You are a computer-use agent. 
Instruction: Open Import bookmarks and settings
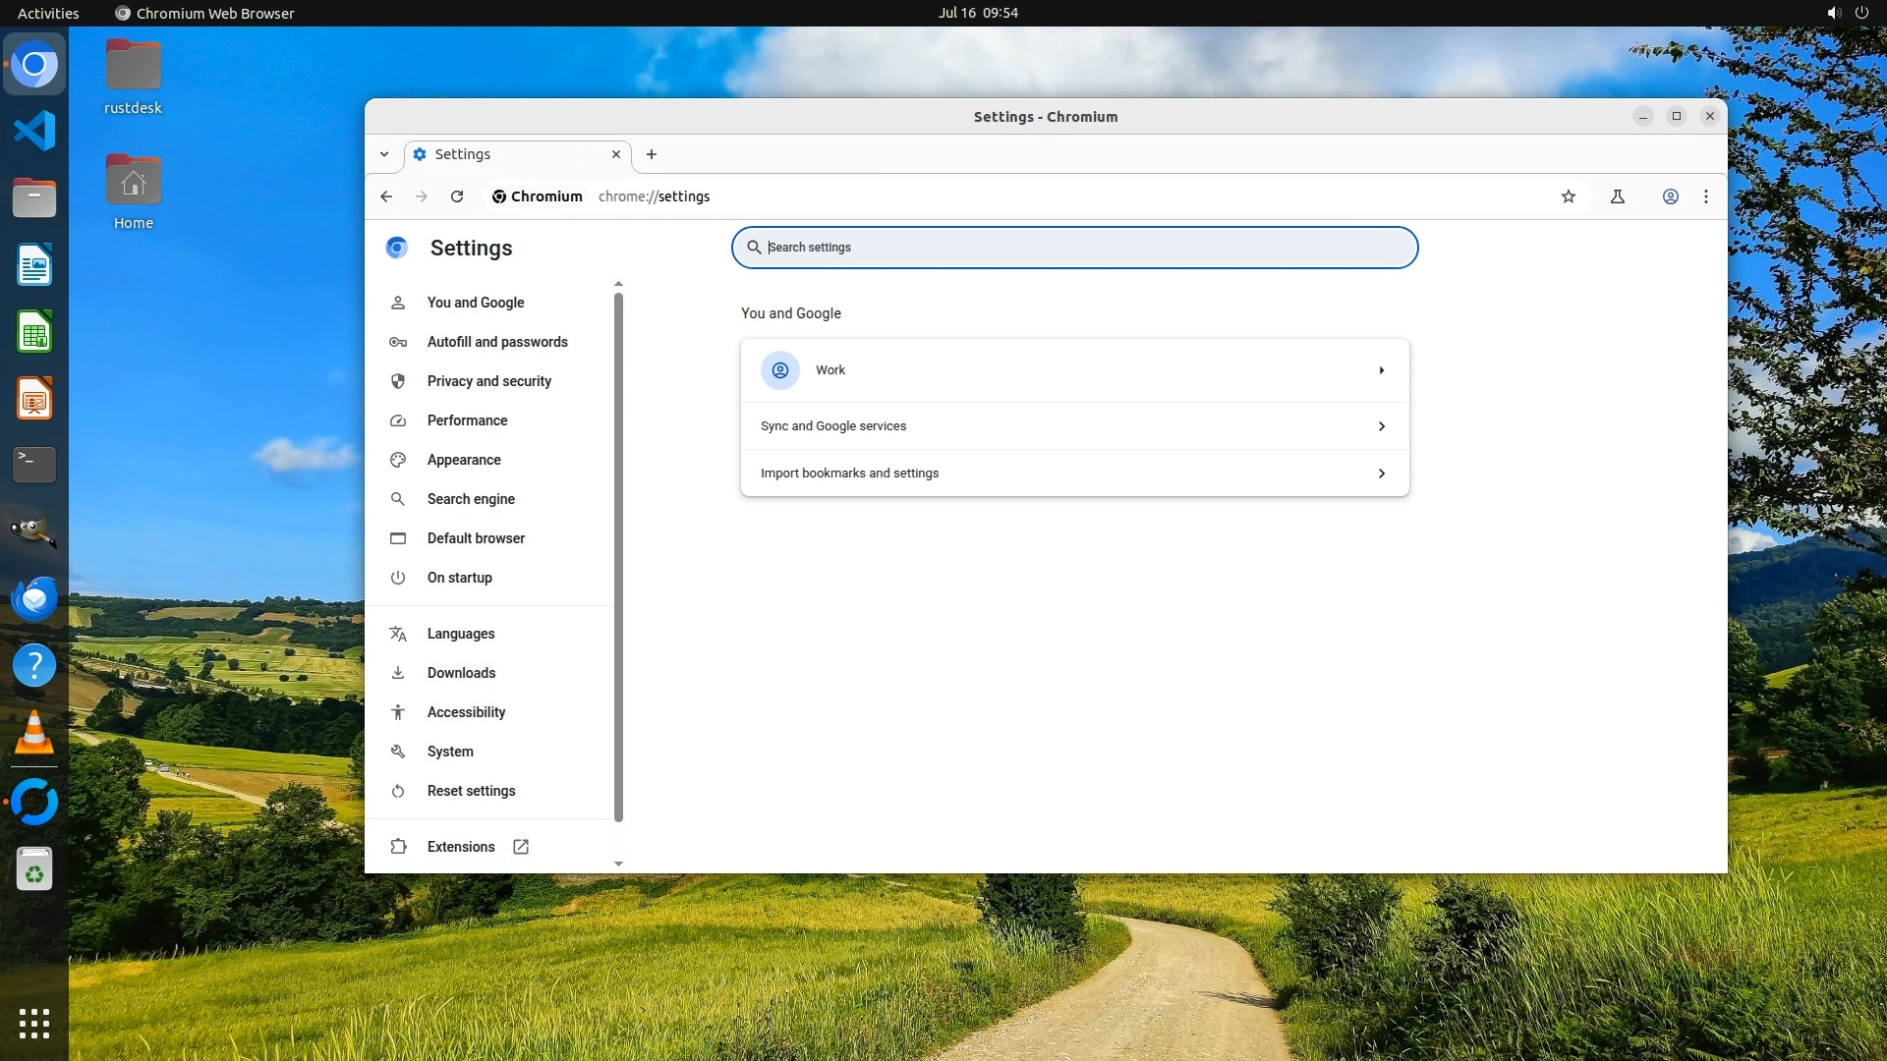1074,474
